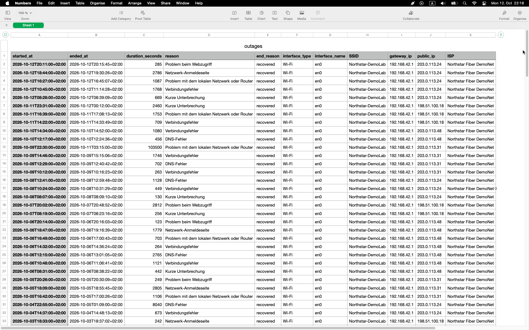Open the 150 % zoom dropdown
This screenshot has height=330, width=529.
click(x=25, y=13)
